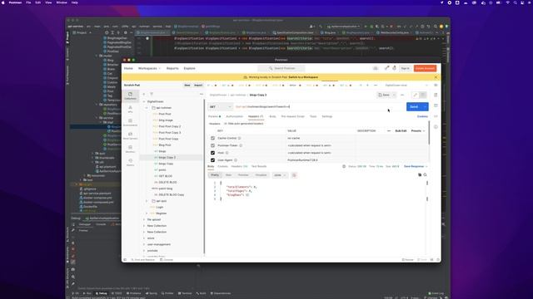
Task: Open the Environments sidebar panel
Action: tap(130, 122)
